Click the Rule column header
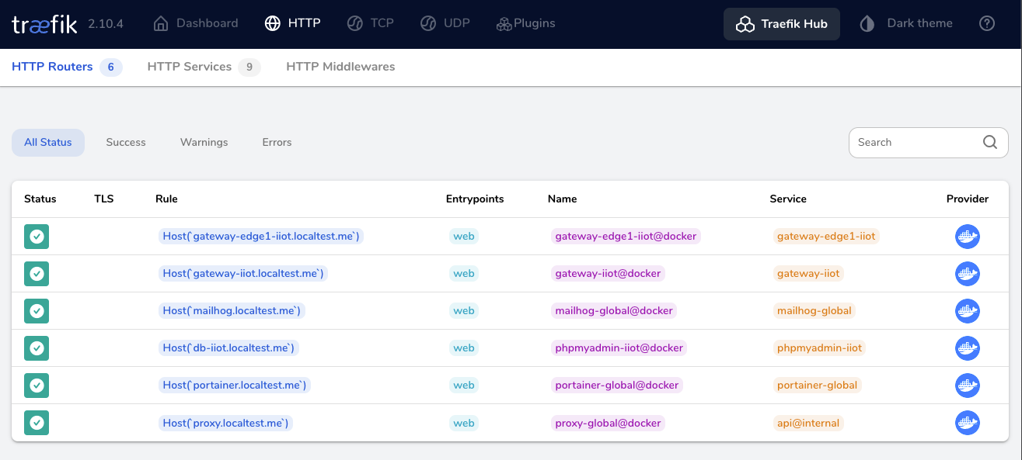The image size is (1022, 460). click(166, 199)
